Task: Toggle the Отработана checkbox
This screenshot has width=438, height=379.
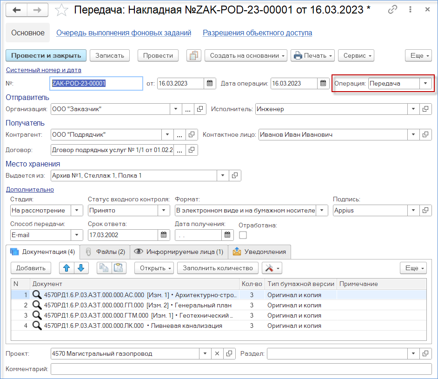Action: [243, 235]
